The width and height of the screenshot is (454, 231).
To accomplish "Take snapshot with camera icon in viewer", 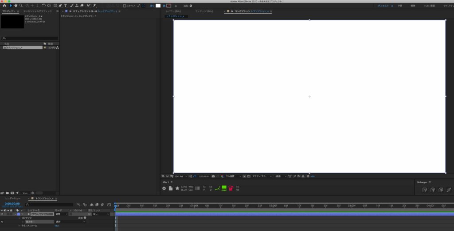I will point(213,176).
